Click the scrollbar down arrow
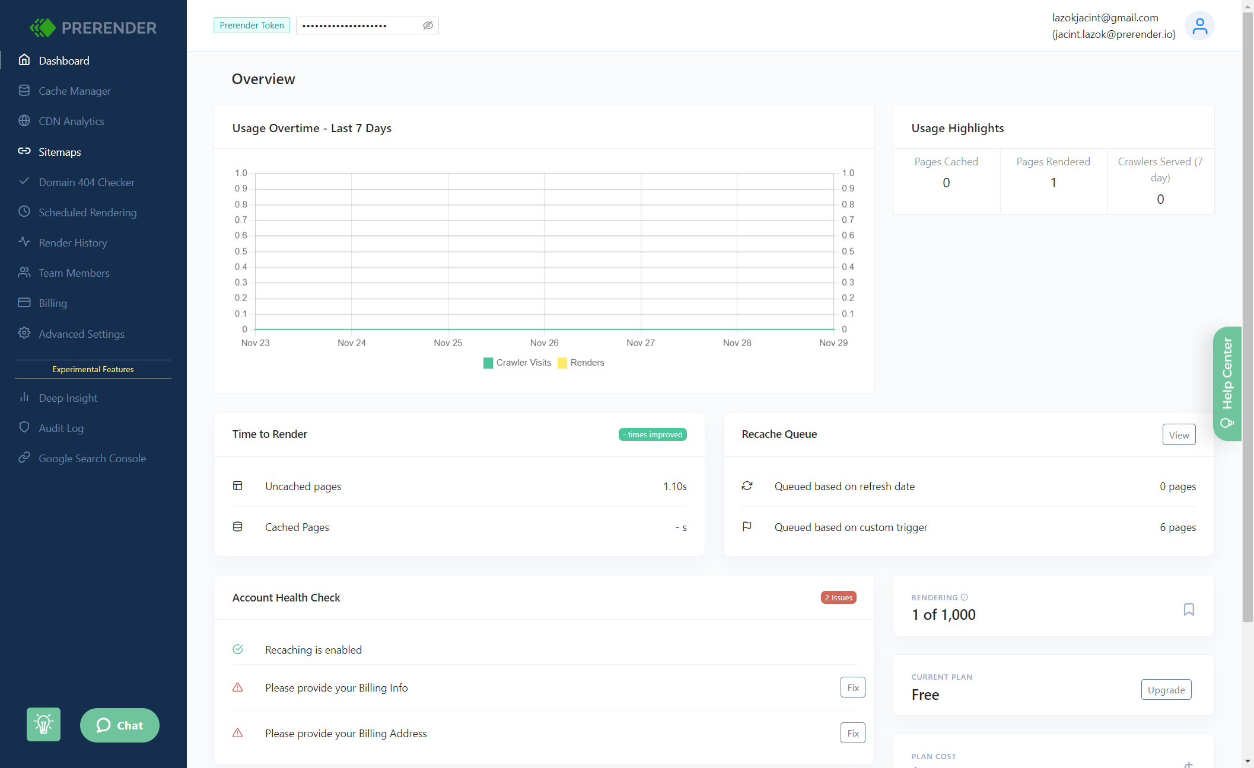The height and width of the screenshot is (768, 1254). 1247,761
